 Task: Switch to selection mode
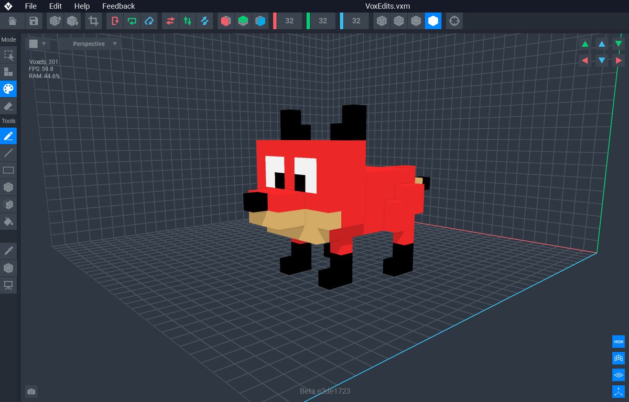tap(8, 55)
